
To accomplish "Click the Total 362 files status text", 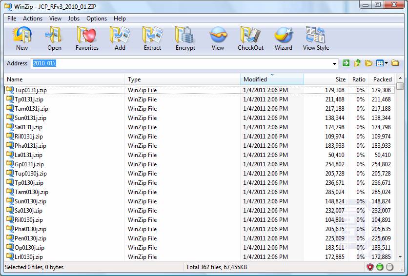I will coord(217,267).
